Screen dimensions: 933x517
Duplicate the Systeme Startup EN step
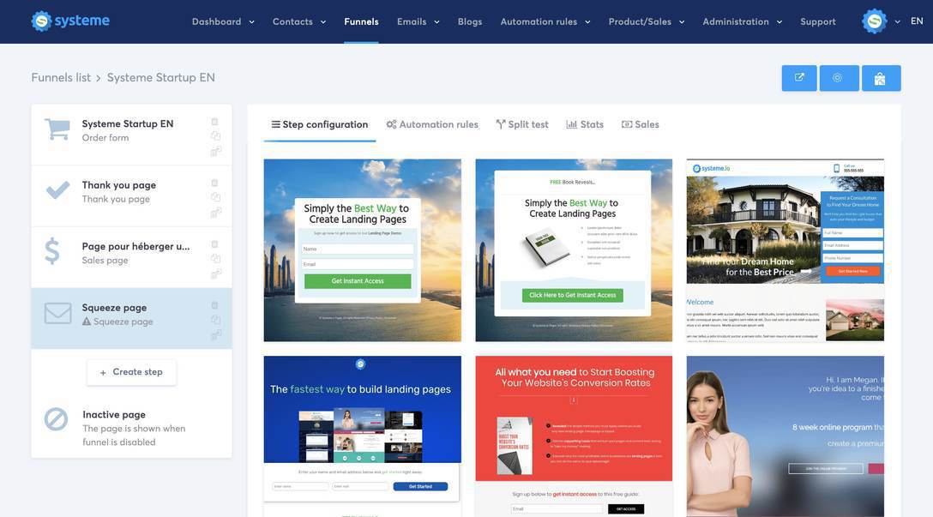point(215,135)
